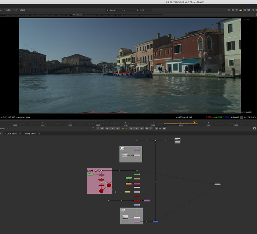Click the current frame field 1075
Image resolution: width=257 pixels, height=234 pixels.
click(124, 129)
